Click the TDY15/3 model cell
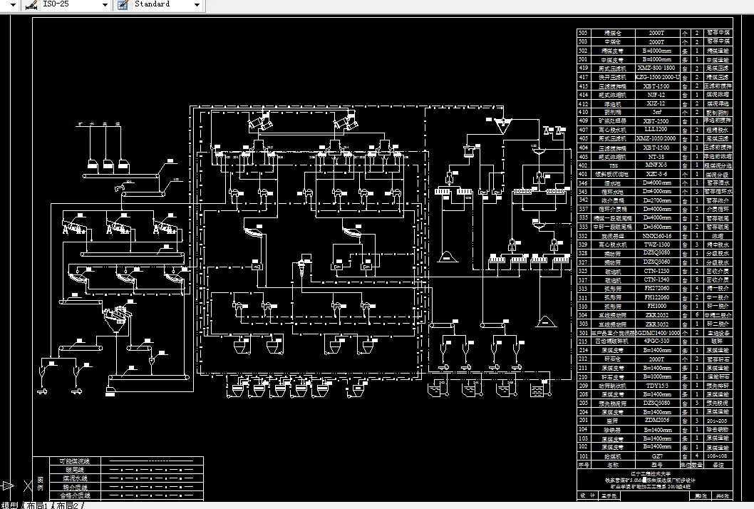754x509 pixels. point(657,386)
